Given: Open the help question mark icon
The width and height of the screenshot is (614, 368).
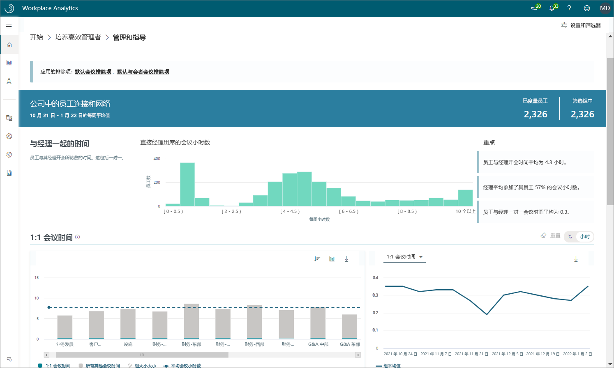Looking at the screenshot, I should coord(569,8).
